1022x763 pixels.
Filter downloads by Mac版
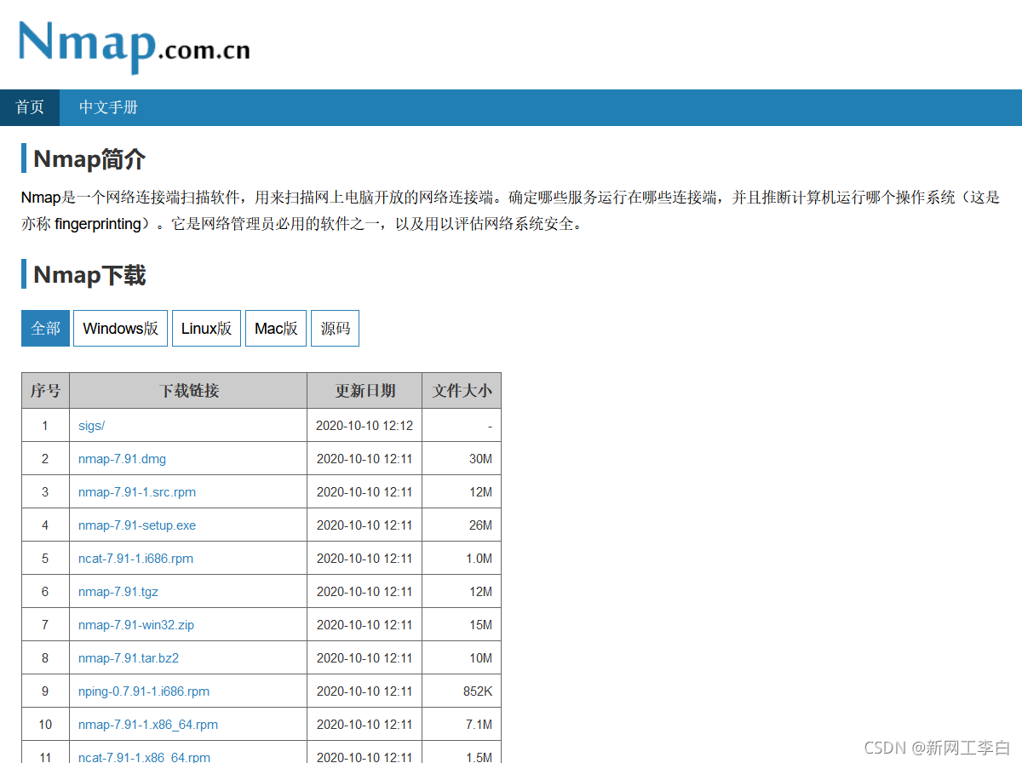tap(276, 329)
